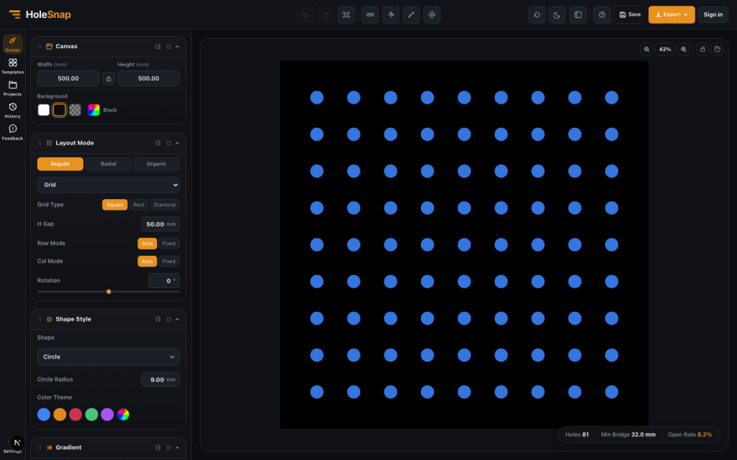Click the Layout Mode panel side-dock icon
The height and width of the screenshot is (460, 737).
click(158, 143)
